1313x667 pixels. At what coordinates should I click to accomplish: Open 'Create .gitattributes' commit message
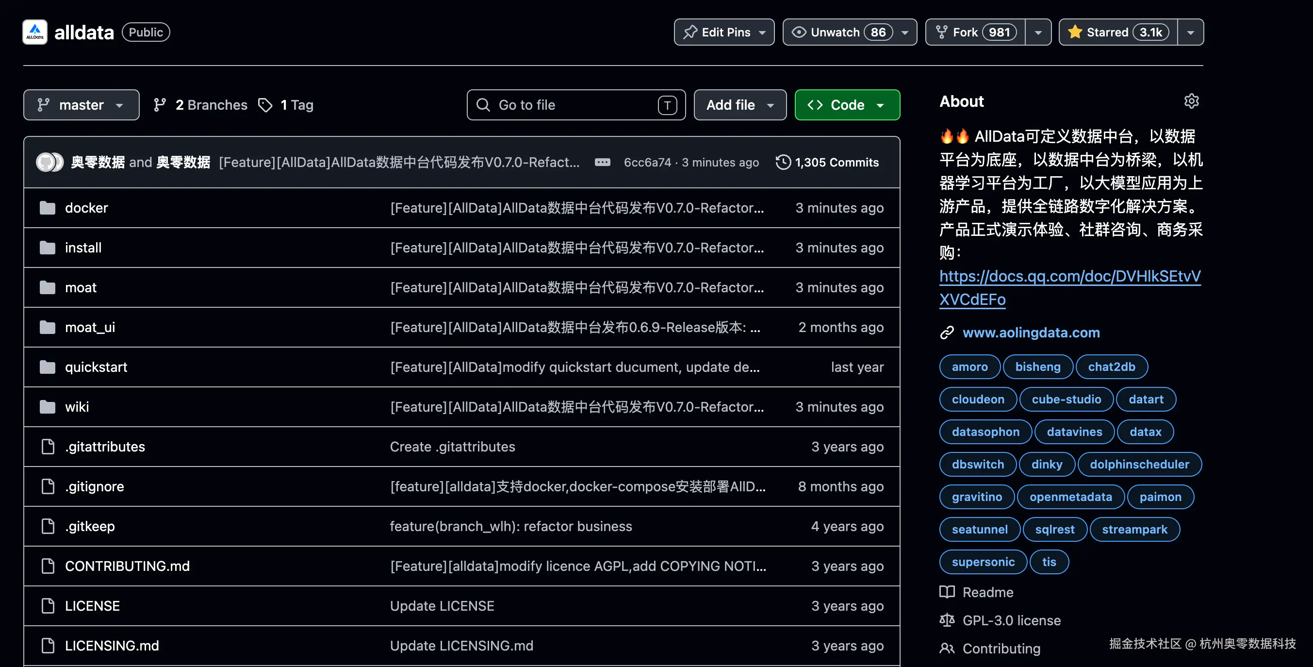click(x=453, y=446)
